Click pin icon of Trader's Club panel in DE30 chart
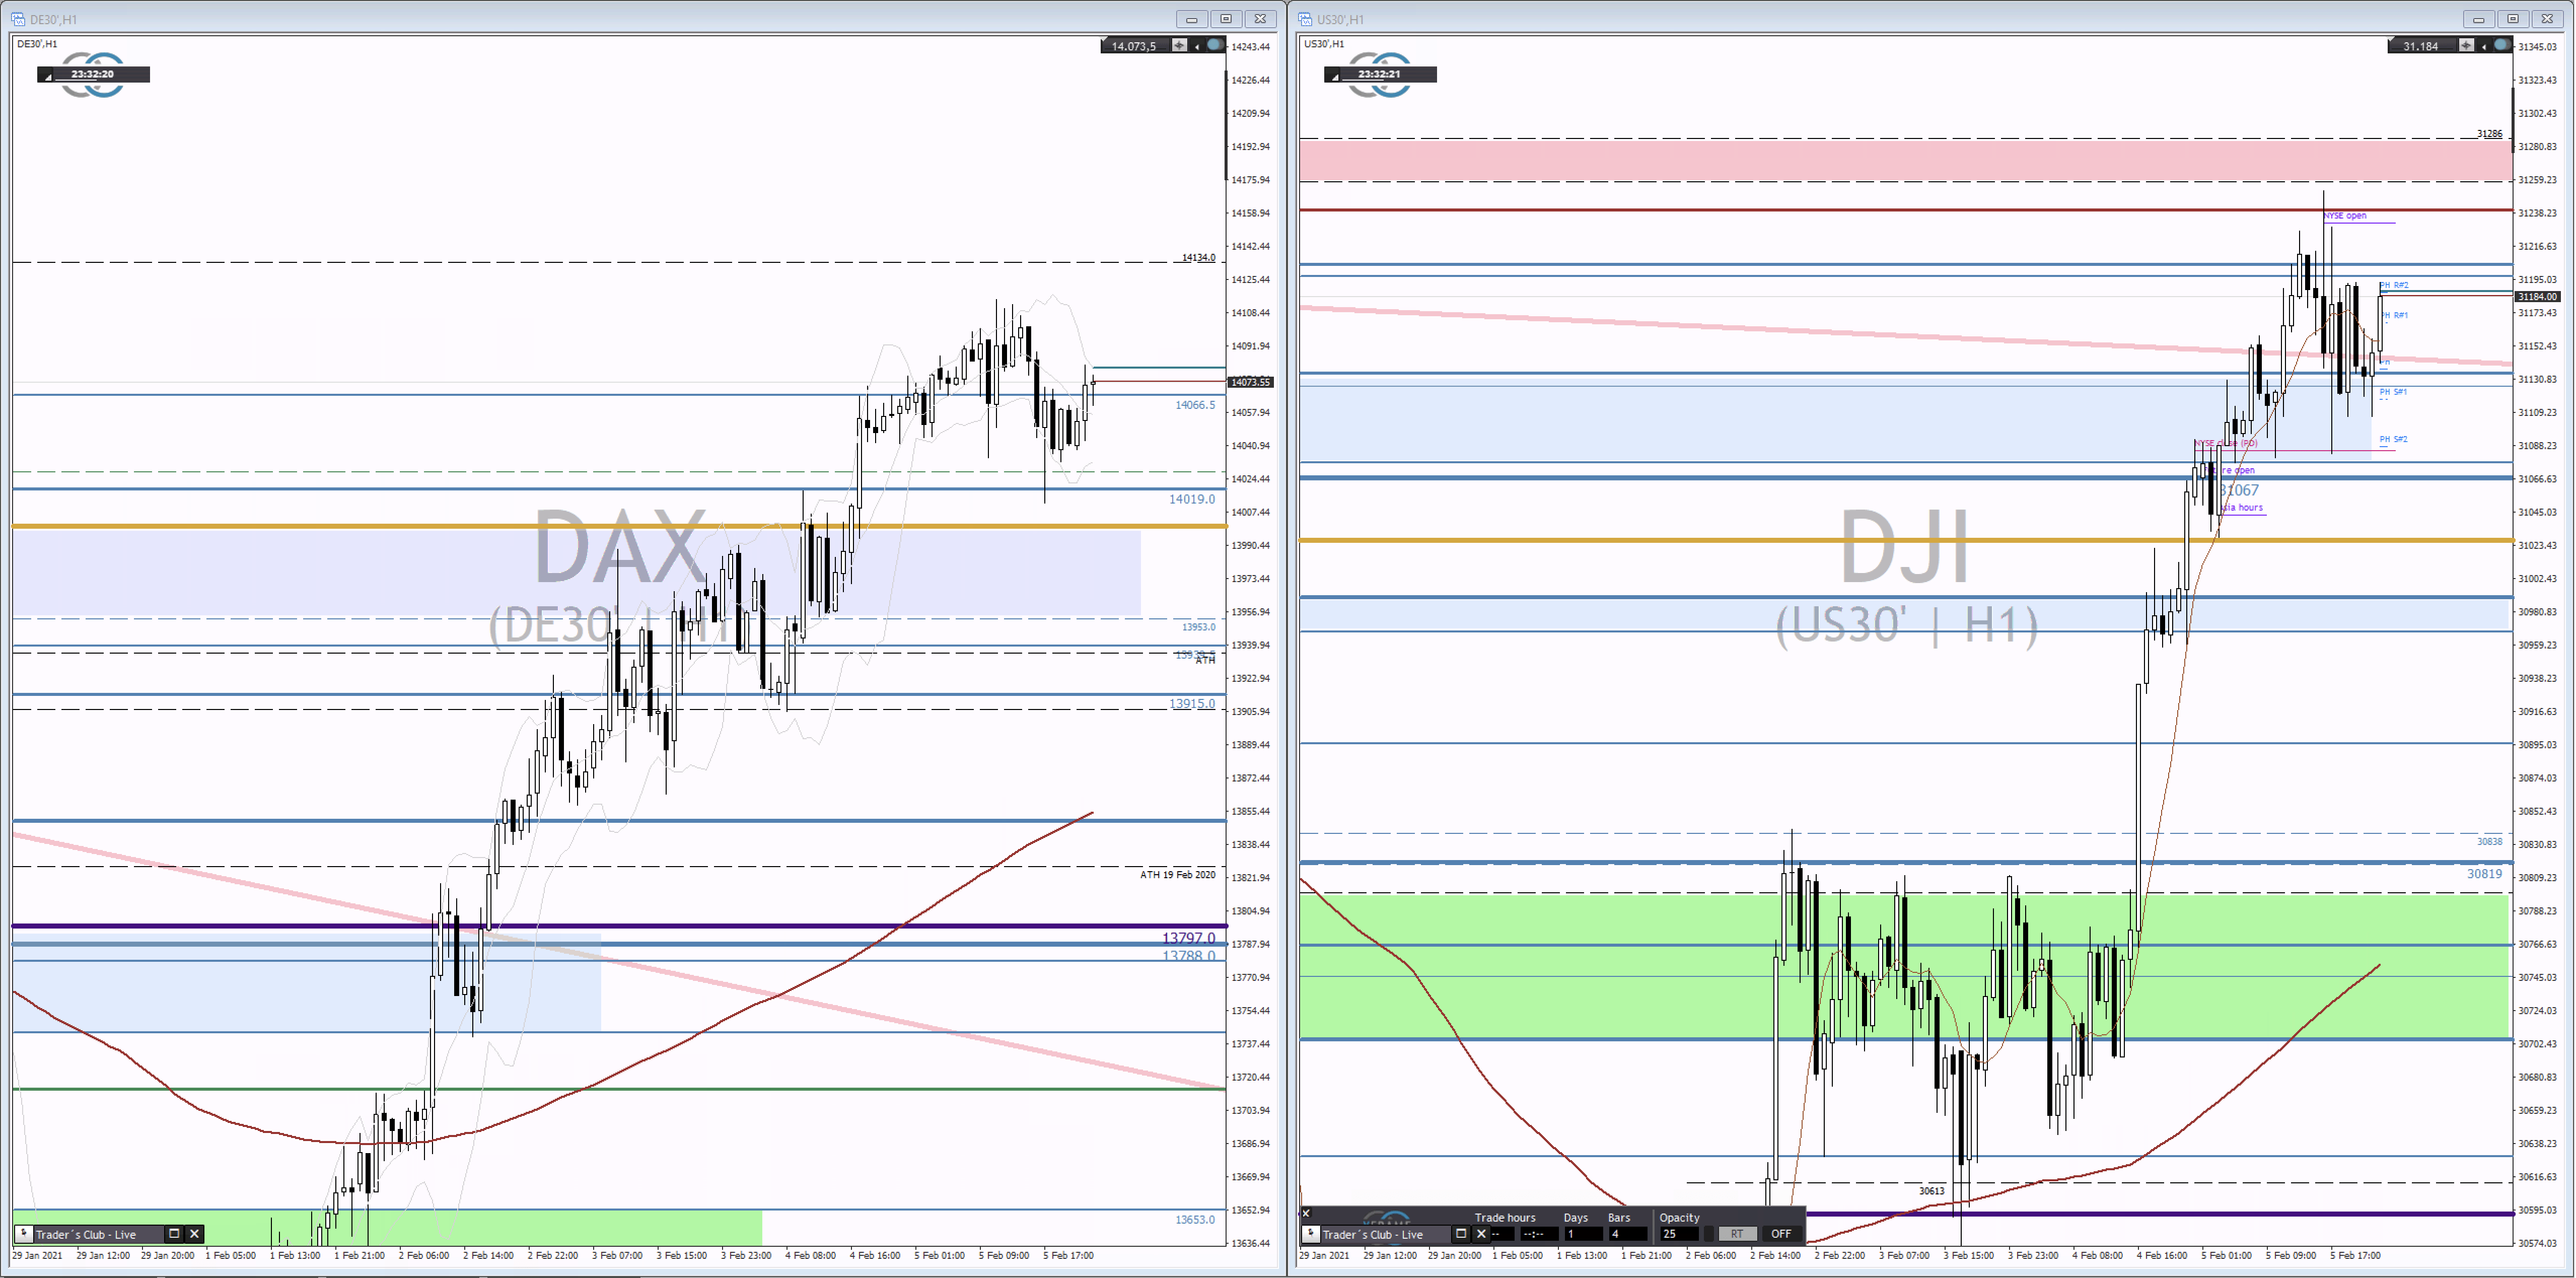 pyautogui.click(x=24, y=1234)
